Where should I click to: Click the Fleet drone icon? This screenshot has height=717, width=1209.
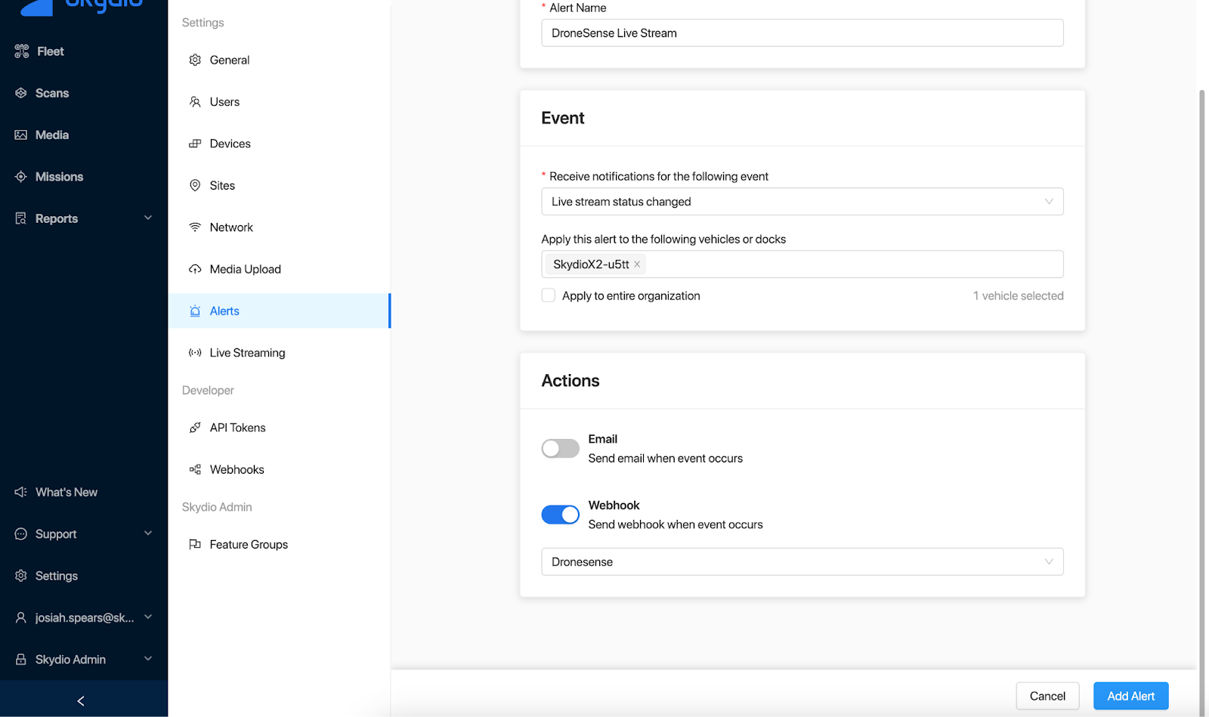21,51
